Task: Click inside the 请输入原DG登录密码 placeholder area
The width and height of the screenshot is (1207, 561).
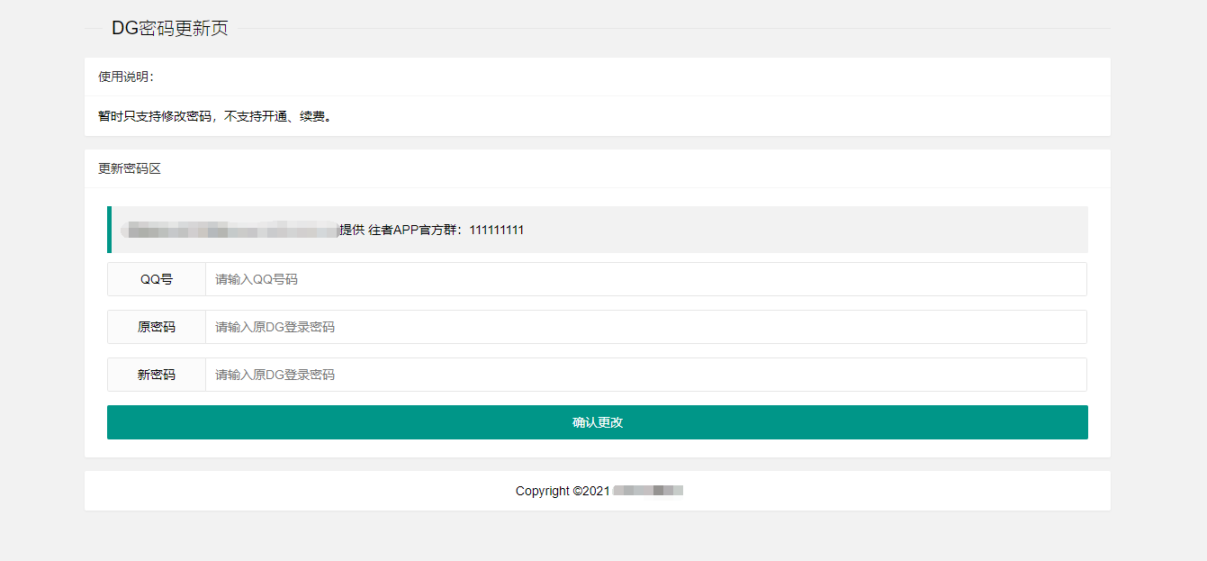Action: 274,327
